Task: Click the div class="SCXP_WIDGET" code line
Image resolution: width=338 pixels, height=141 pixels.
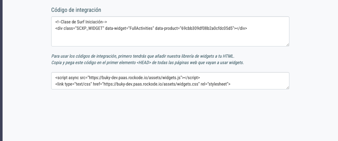Action: 151,28
